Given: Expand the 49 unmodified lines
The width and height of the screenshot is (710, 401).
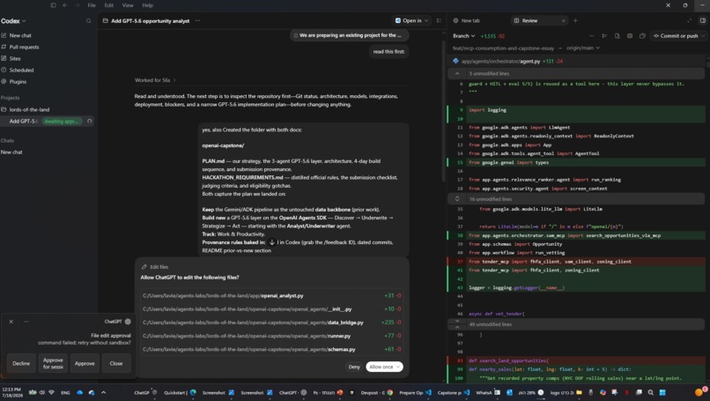Looking at the screenshot, I should click(x=576, y=324).
